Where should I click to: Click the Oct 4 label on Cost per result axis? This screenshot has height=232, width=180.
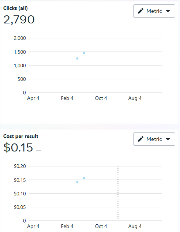(101, 226)
